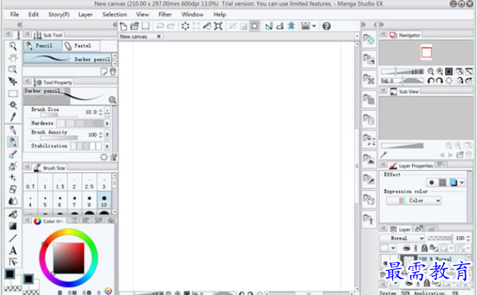Select the Text tool

(x=13, y=250)
